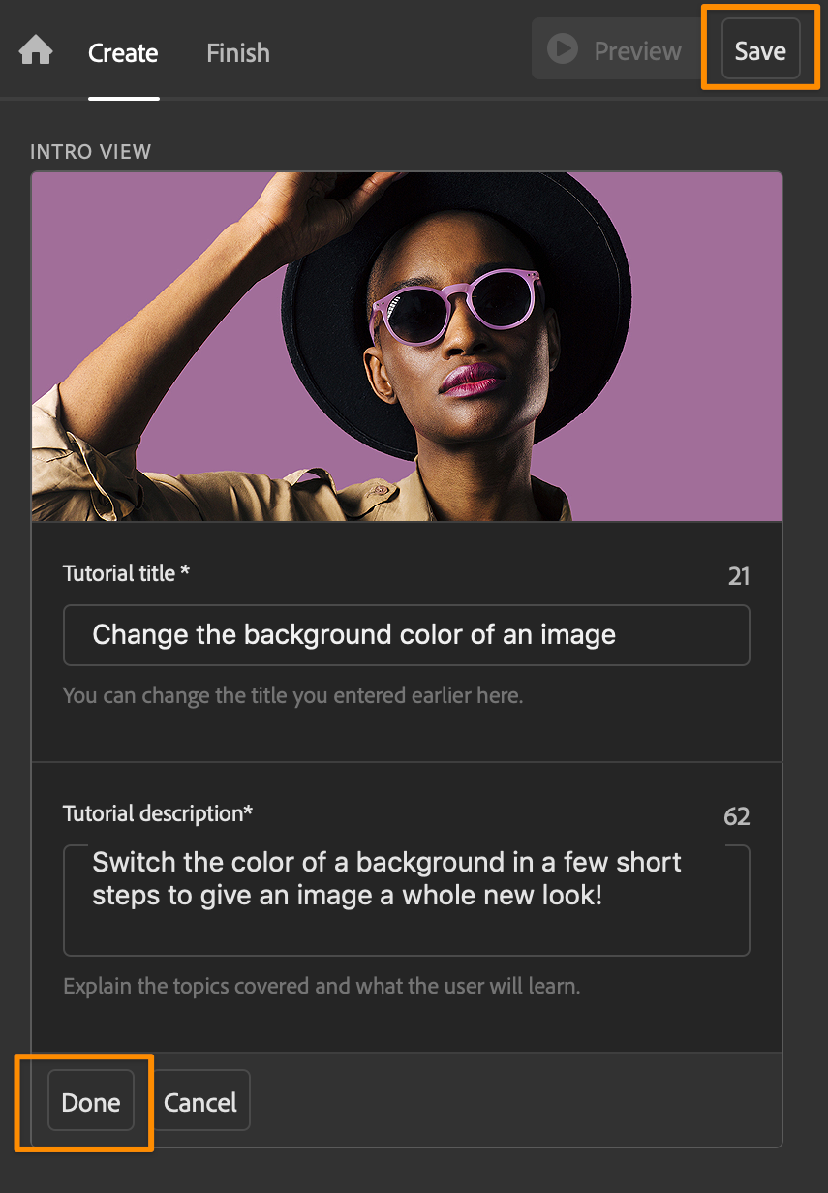Click the title character counter showing 21
Screen dimensions: 828x1193
(x=739, y=577)
